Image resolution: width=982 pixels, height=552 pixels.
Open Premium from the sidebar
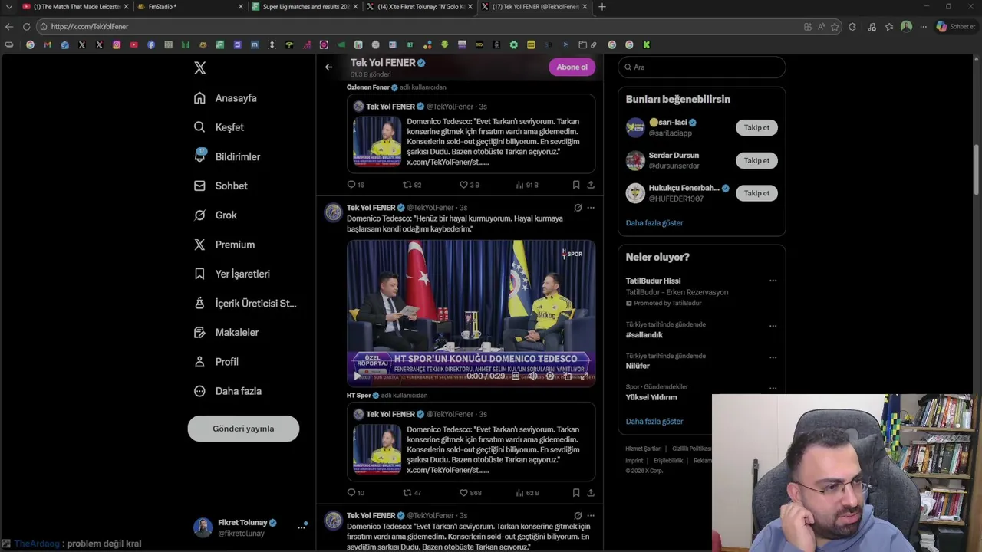pyautogui.click(x=224, y=245)
